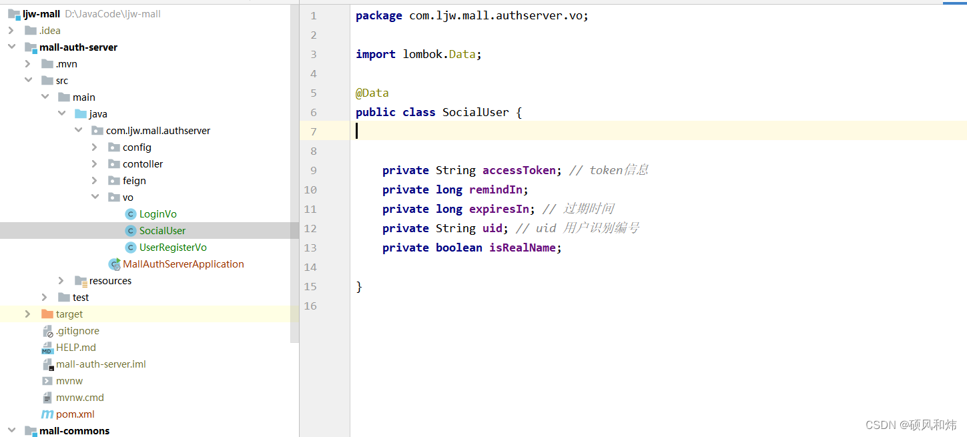The image size is (967, 437).
Task: Click the mvnw.cmd file icon
Action: point(47,398)
